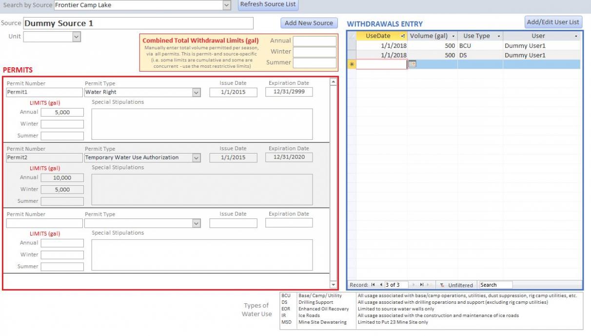This screenshot has width=591, height=336.
Task: Click Permit2 Summer limit field
Action: point(62,201)
